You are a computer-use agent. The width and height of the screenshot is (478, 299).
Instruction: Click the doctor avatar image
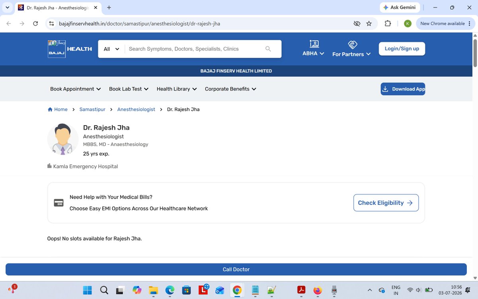63,139
